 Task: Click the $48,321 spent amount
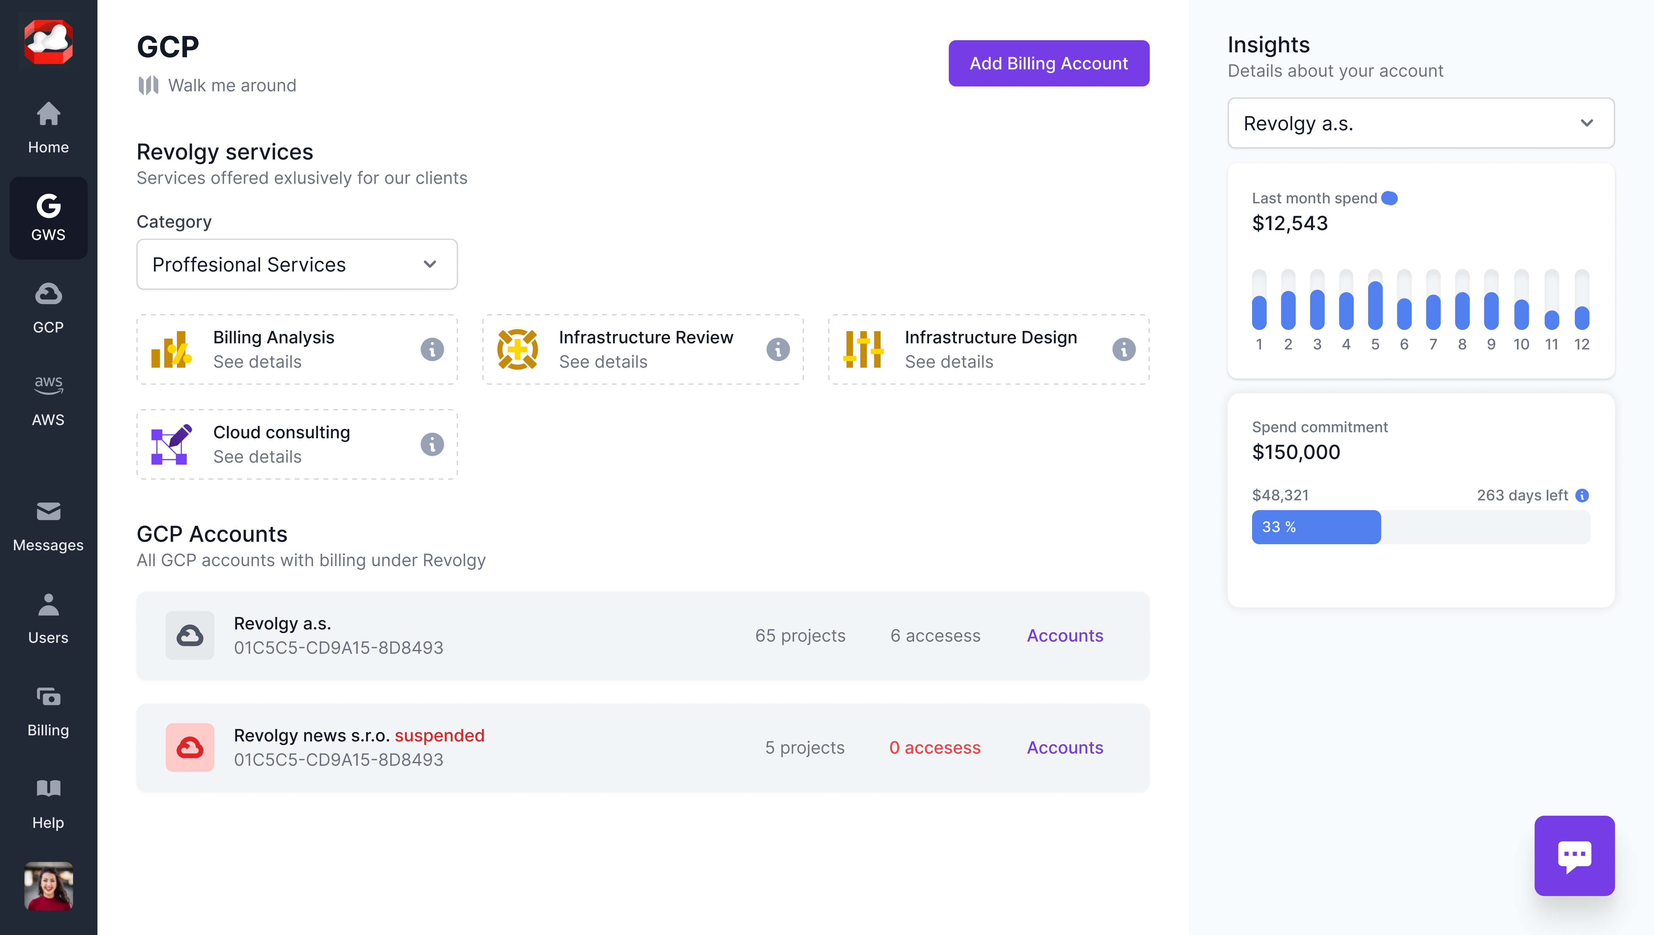tap(1280, 495)
